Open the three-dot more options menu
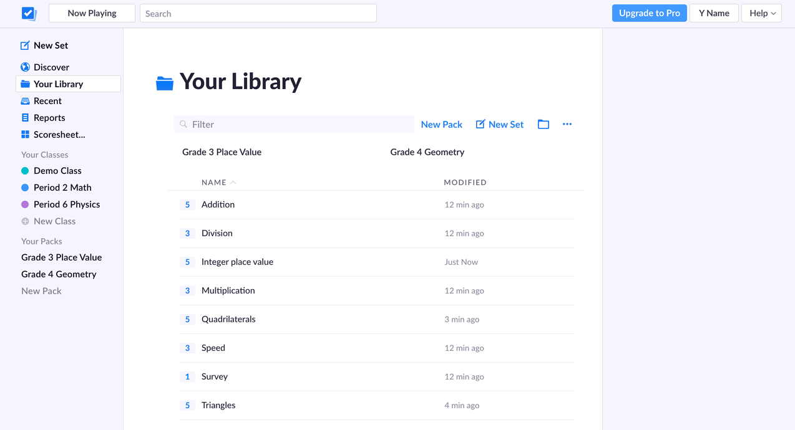795x430 pixels. coord(567,125)
